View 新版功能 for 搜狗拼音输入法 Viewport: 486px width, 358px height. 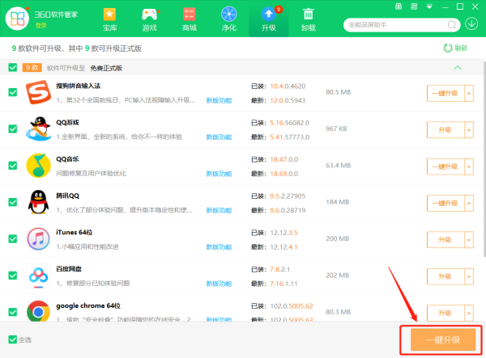(x=219, y=100)
